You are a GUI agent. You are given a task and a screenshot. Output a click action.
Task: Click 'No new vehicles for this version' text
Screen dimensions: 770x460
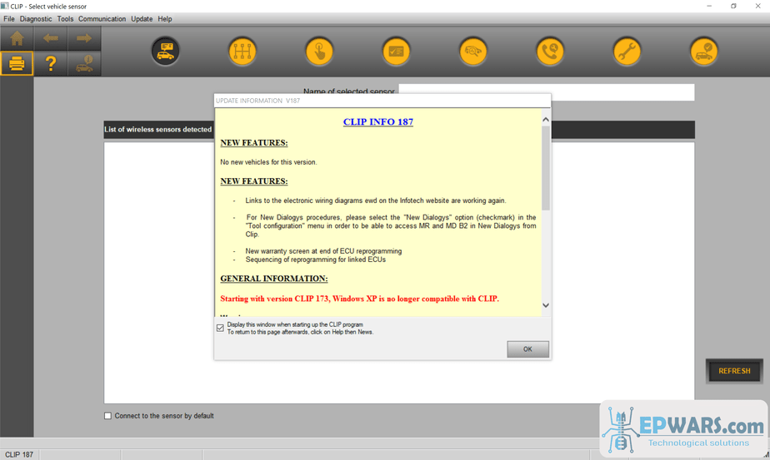click(268, 162)
